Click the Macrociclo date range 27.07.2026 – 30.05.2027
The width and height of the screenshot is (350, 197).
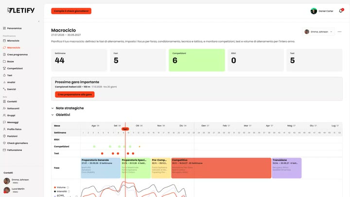[x=66, y=35]
